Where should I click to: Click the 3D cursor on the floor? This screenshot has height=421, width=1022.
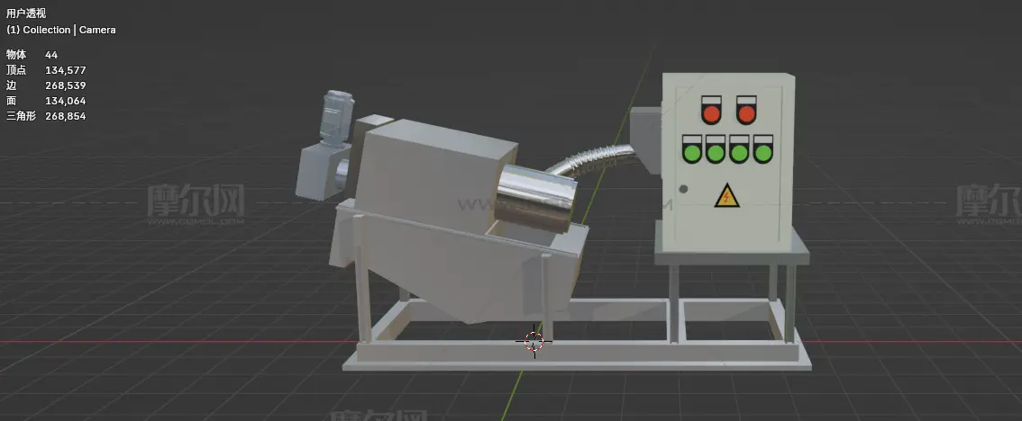[534, 341]
